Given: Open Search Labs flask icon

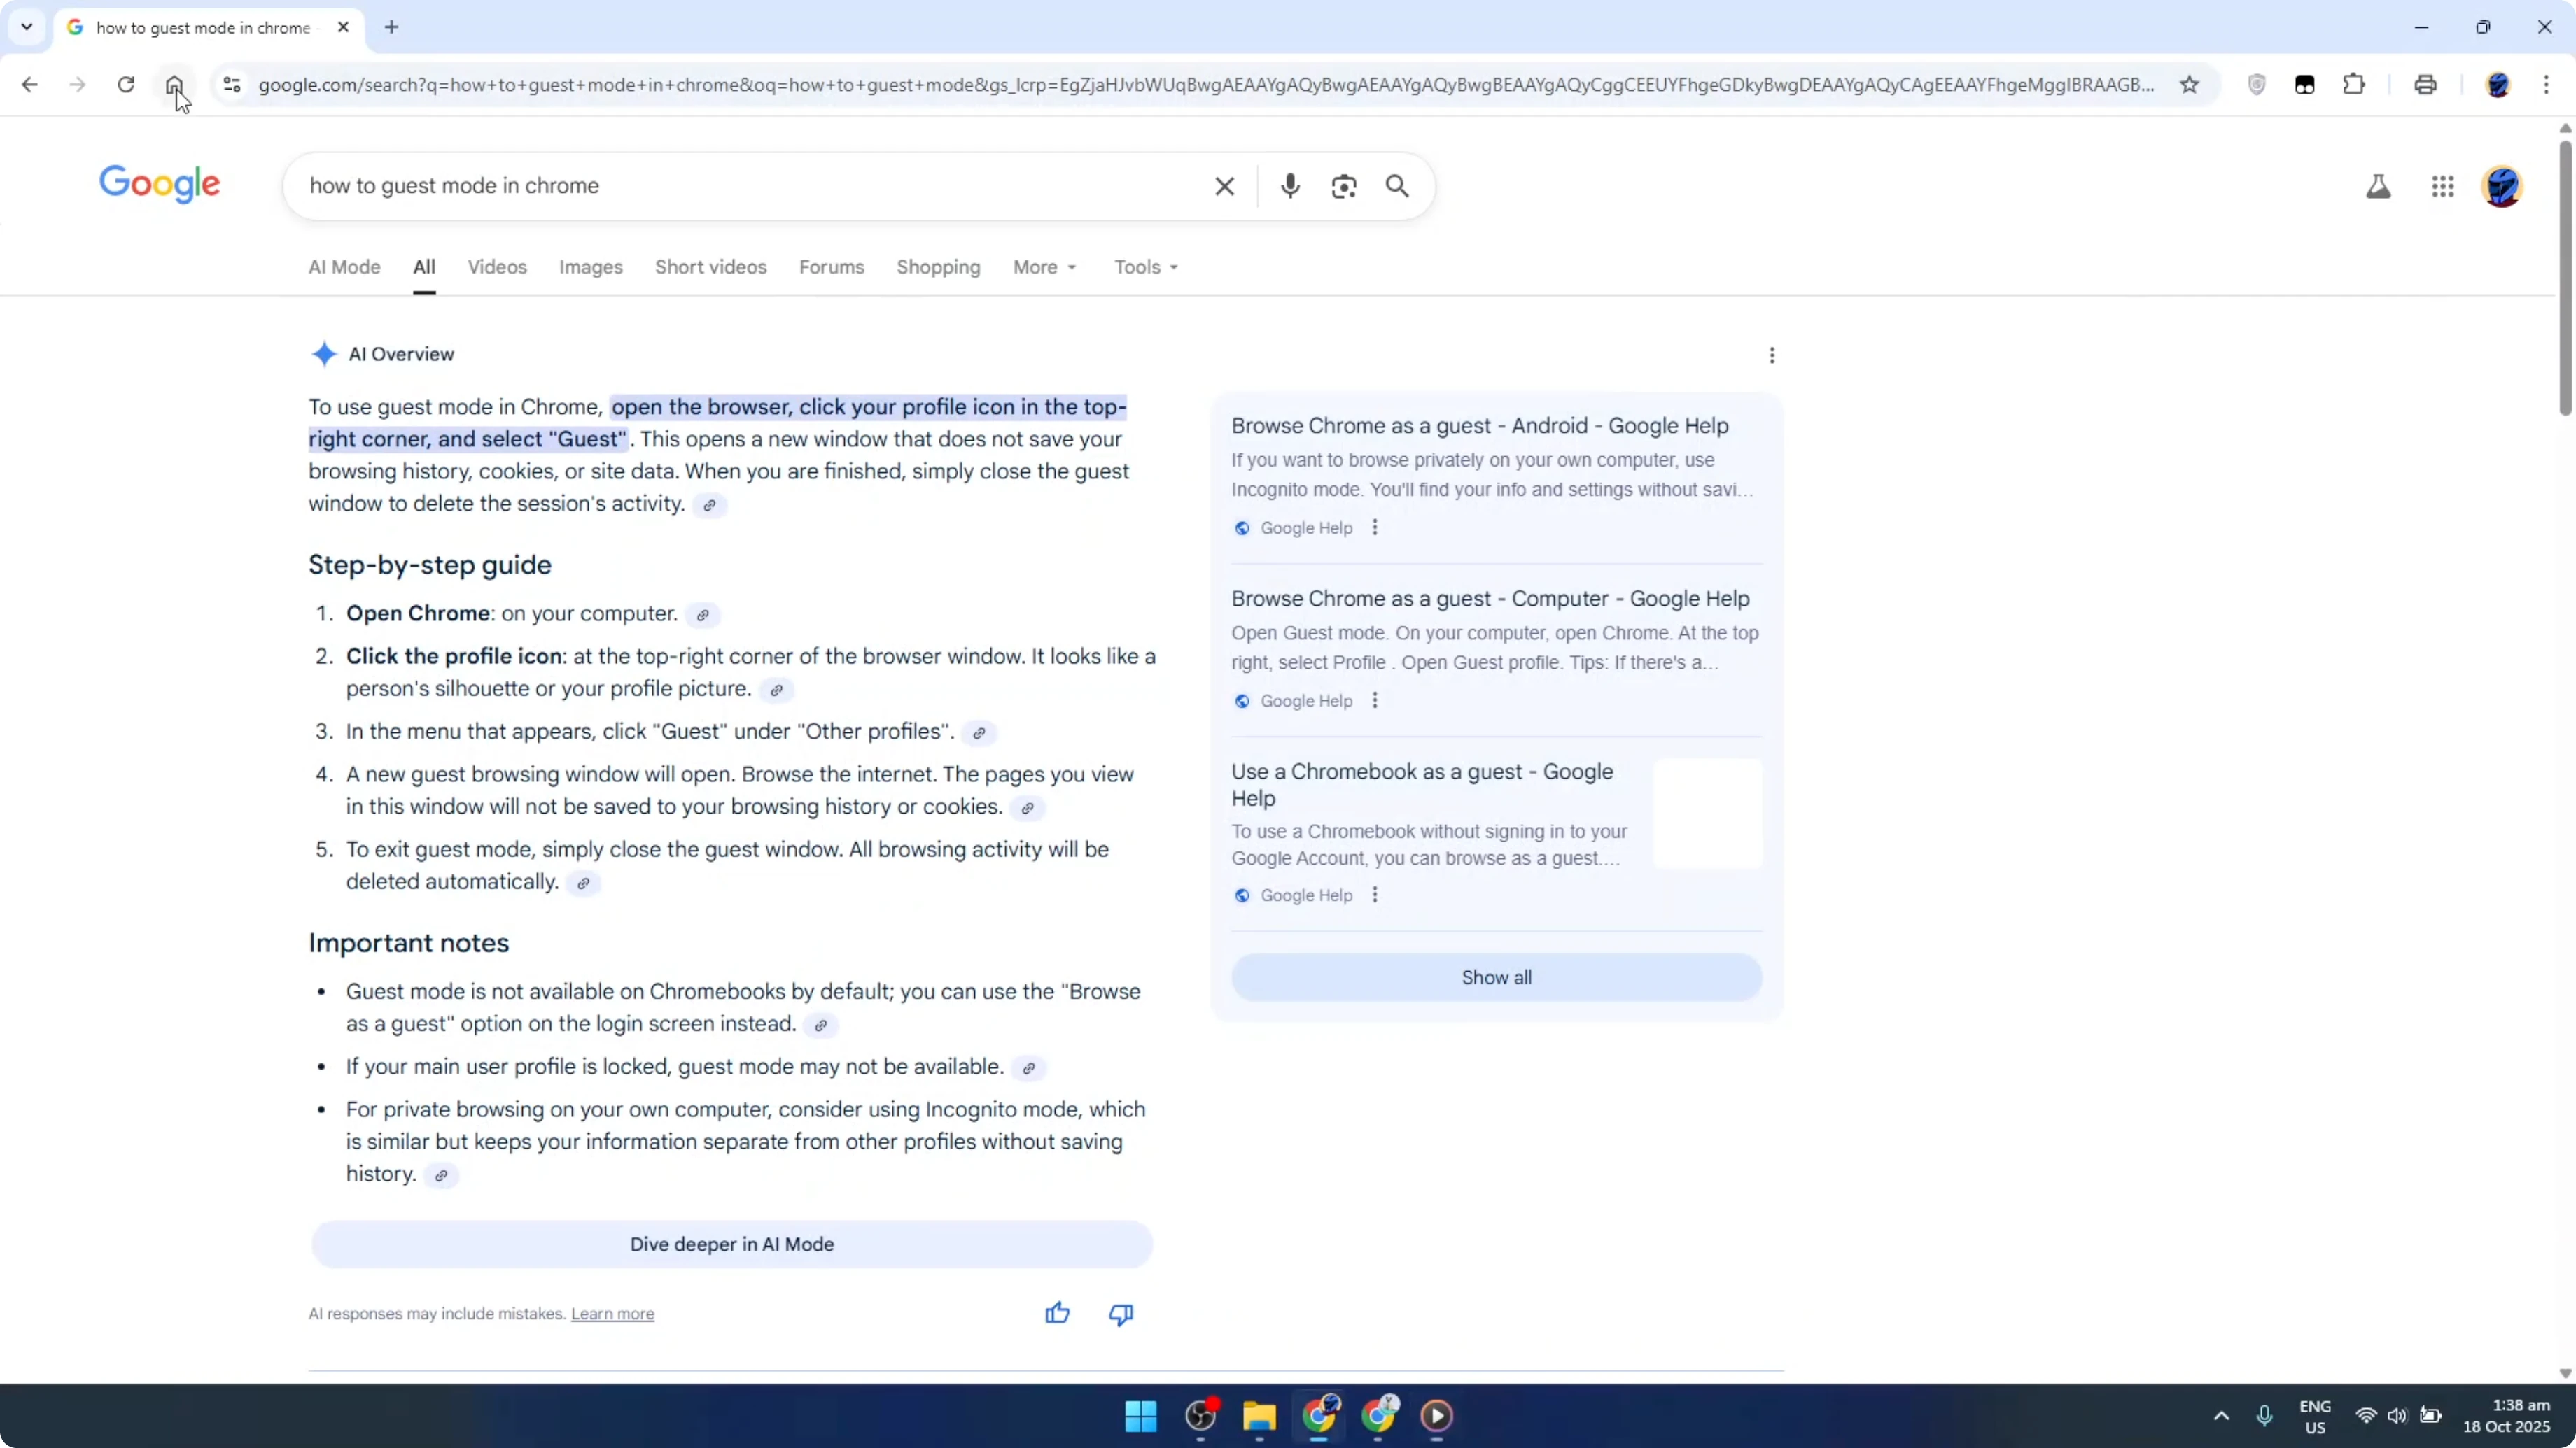Looking at the screenshot, I should (x=2379, y=186).
